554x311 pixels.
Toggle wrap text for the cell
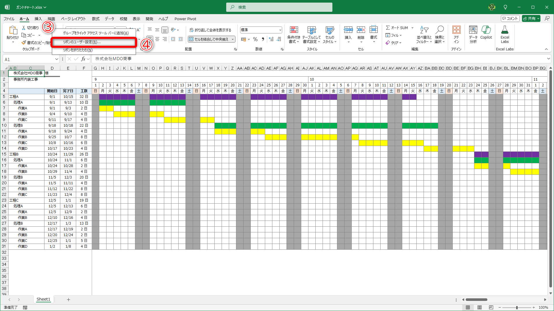point(211,30)
